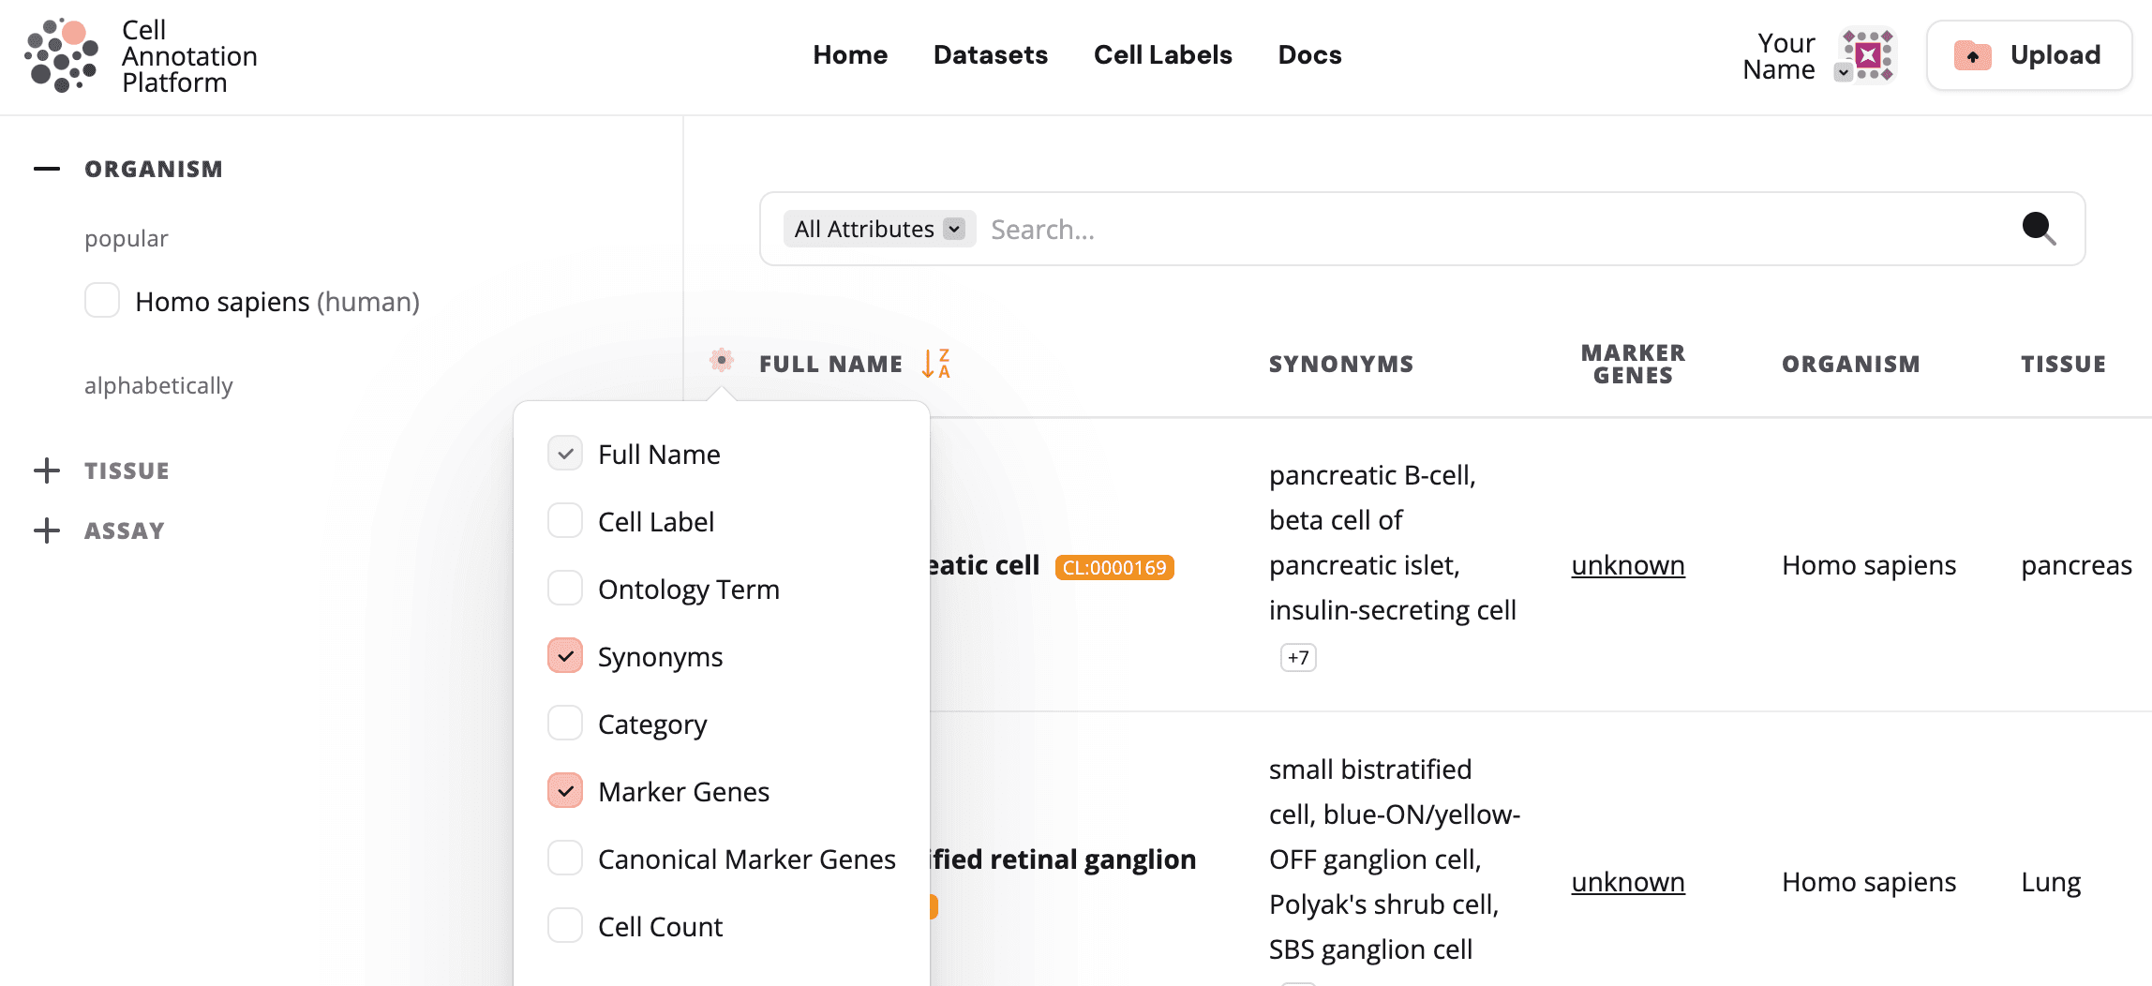This screenshot has height=986, width=2152.
Task: Check the Homo sapiens organism filter
Action: (x=101, y=300)
